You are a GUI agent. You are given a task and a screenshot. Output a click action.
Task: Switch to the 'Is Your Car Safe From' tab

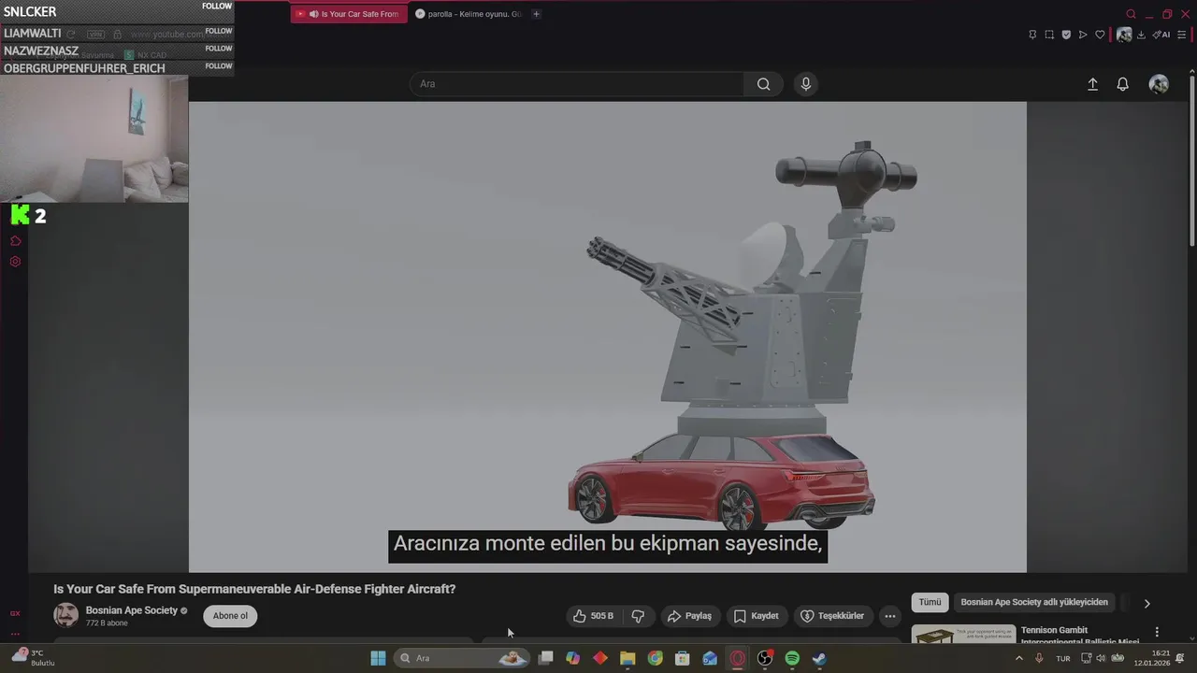(349, 14)
